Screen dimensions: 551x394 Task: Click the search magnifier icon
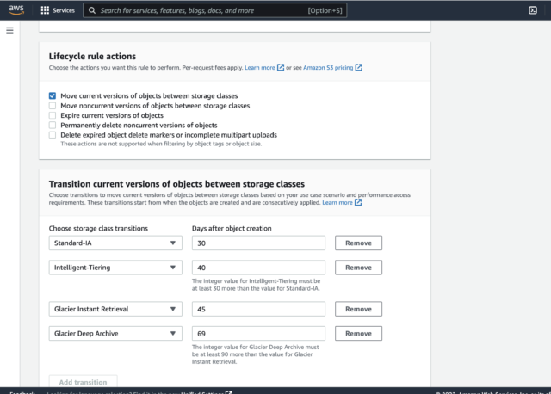click(x=92, y=10)
